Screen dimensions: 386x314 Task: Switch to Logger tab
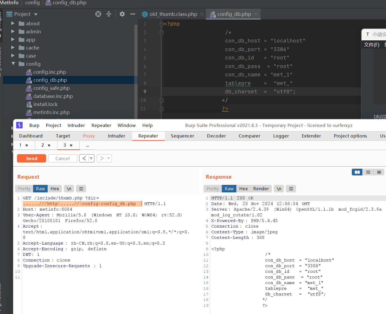tap(281, 136)
